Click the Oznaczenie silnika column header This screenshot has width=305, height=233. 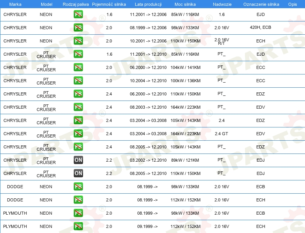[x=261, y=4]
